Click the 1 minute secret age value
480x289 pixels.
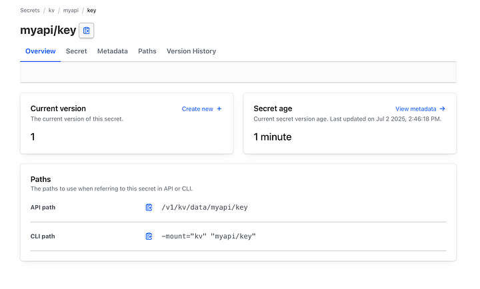pyautogui.click(x=273, y=137)
